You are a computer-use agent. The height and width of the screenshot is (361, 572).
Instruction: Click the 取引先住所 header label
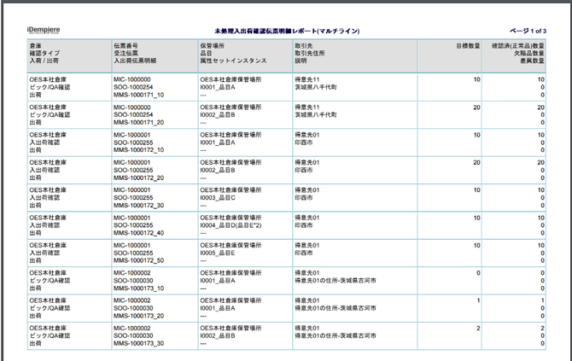click(310, 53)
